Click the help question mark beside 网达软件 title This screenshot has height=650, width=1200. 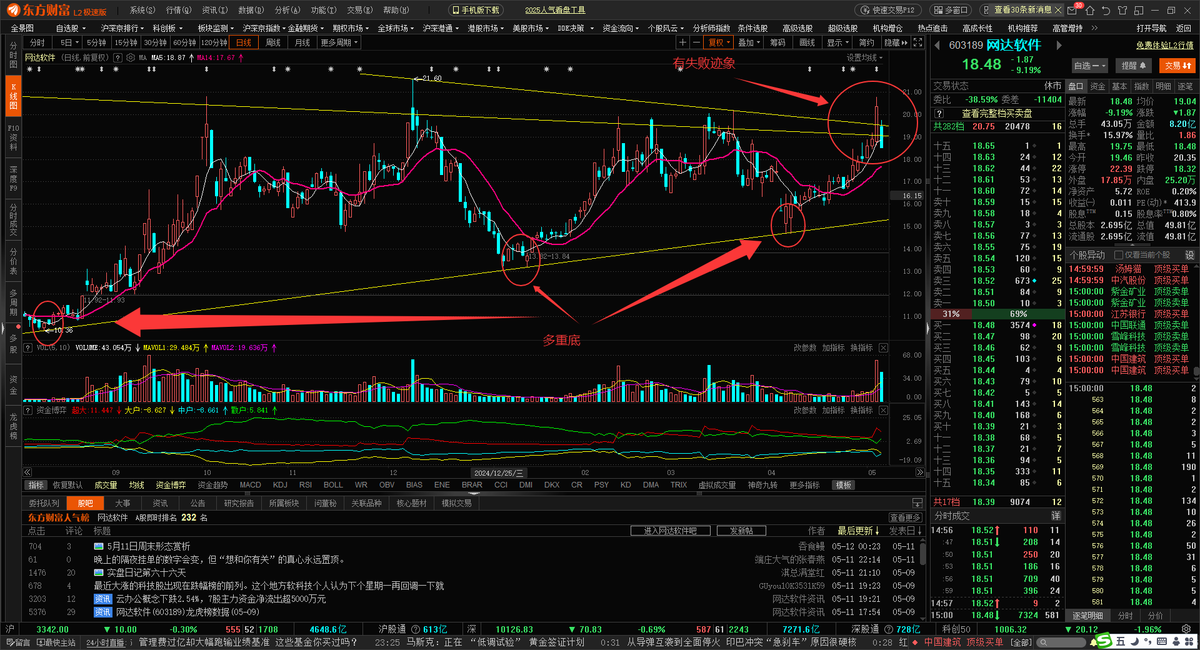118,57
